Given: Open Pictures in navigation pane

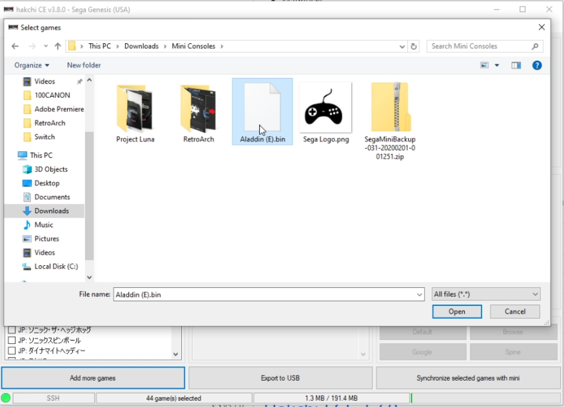Looking at the screenshot, I should tap(46, 239).
